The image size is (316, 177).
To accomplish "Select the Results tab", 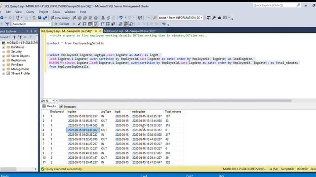I will pyautogui.click(x=49, y=106).
